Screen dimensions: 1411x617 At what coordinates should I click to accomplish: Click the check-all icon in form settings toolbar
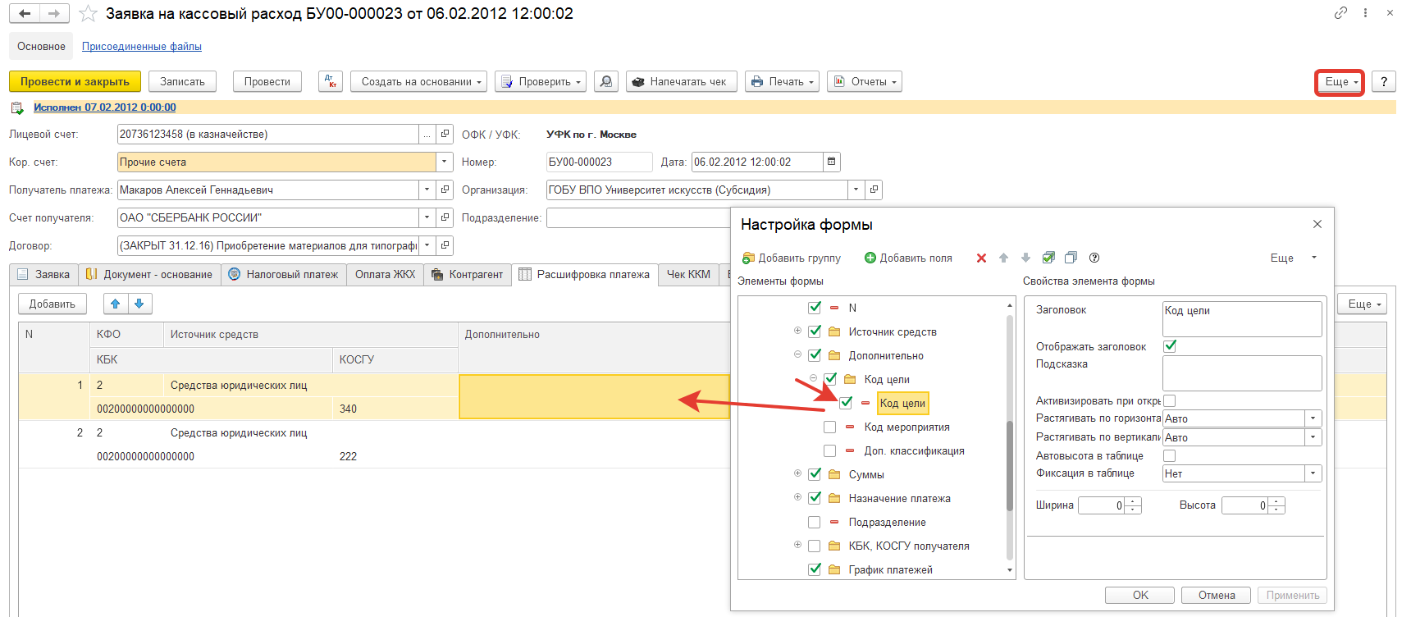pyautogui.click(x=1048, y=258)
